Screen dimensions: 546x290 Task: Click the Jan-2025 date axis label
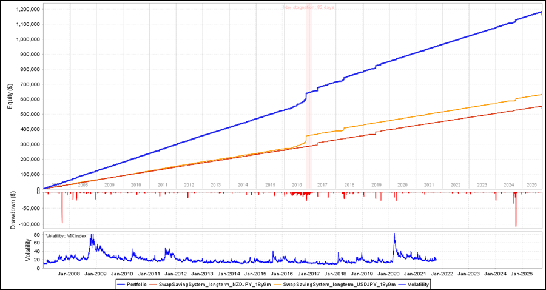coord(522,273)
